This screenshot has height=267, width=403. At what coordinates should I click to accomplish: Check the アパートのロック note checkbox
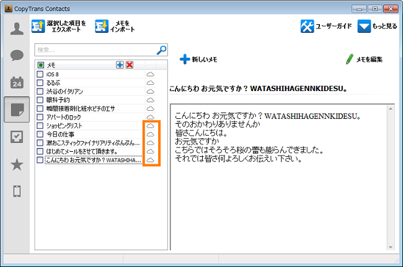(40, 117)
